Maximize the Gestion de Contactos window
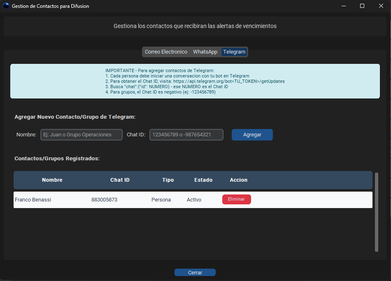Image resolution: width=391 pixels, height=281 pixels. [x=362, y=6]
